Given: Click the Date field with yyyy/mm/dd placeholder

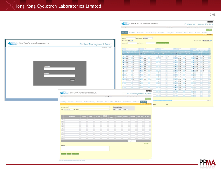Looking at the screenshot, I should pyautogui.click(x=69, y=110).
